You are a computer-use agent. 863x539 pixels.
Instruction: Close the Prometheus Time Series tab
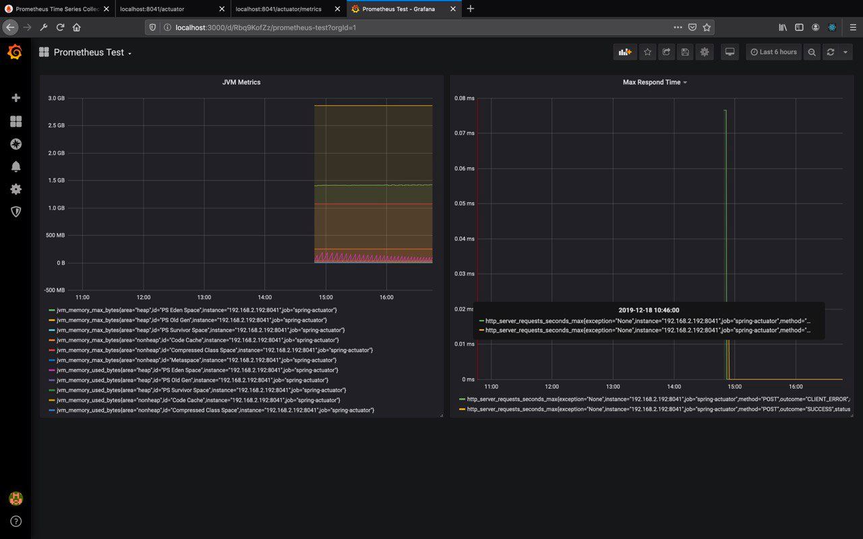click(106, 9)
